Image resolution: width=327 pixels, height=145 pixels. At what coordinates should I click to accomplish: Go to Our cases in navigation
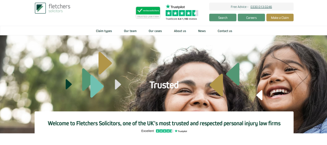point(155,31)
